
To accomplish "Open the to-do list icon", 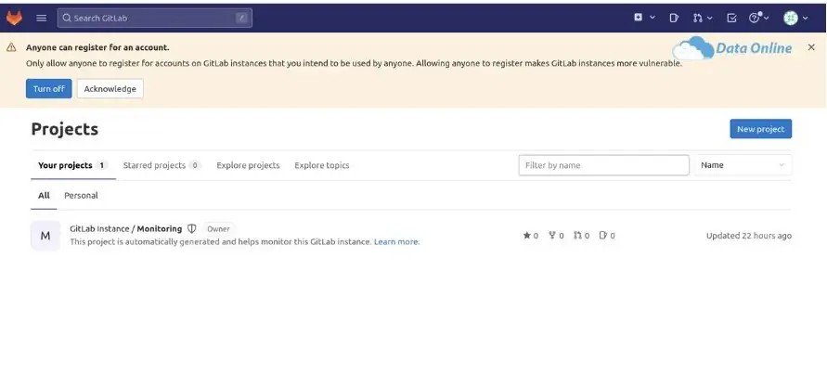I will coord(731,18).
